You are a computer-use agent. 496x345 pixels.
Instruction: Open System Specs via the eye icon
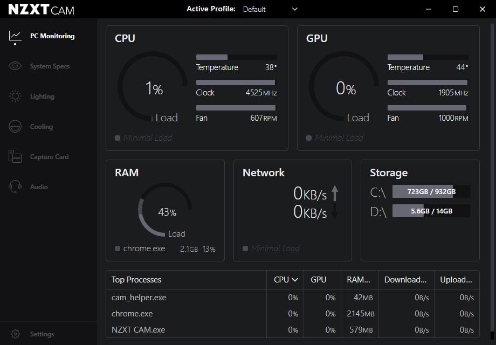coord(15,66)
